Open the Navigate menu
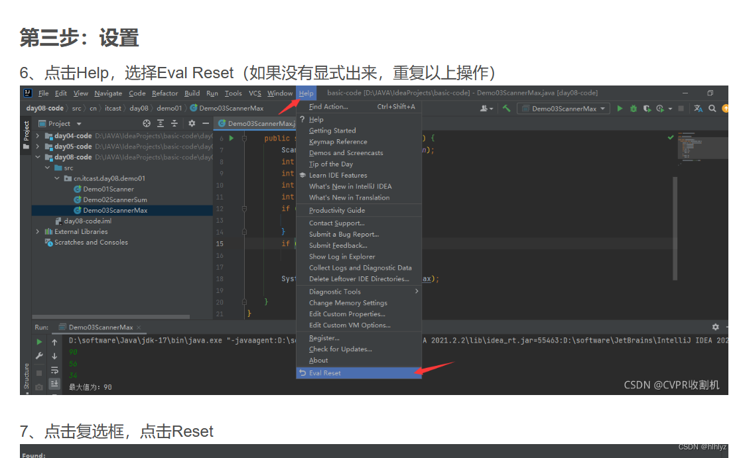This screenshot has height=458, width=737. pyautogui.click(x=108, y=93)
